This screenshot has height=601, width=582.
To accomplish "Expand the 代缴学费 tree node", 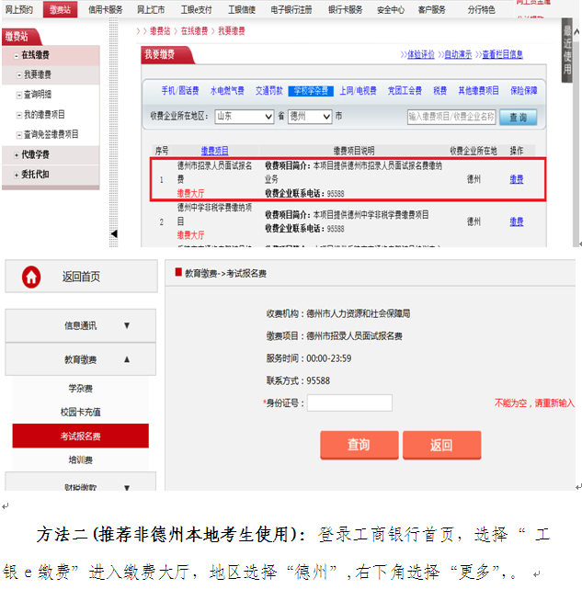I will point(17,155).
